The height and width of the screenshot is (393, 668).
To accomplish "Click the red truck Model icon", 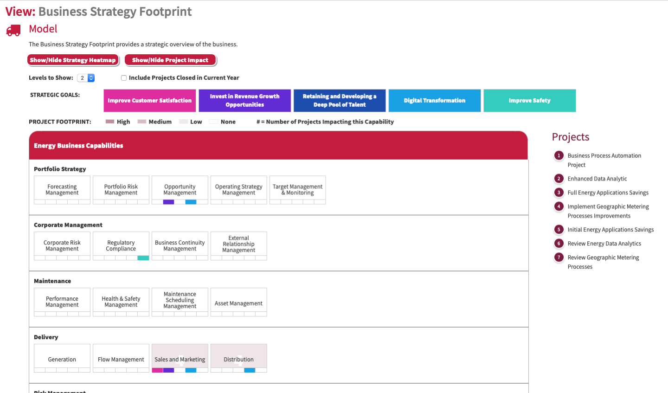I will (13, 30).
